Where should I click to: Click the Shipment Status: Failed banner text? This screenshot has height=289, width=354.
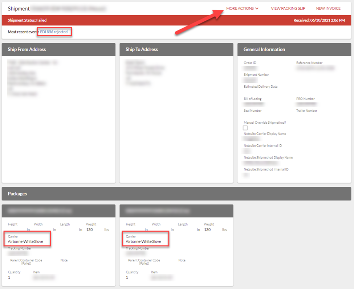(x=27, y=20)
